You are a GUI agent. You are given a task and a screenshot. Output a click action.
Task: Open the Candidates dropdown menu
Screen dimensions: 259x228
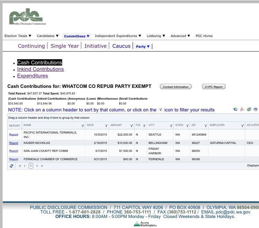point(48,36)
